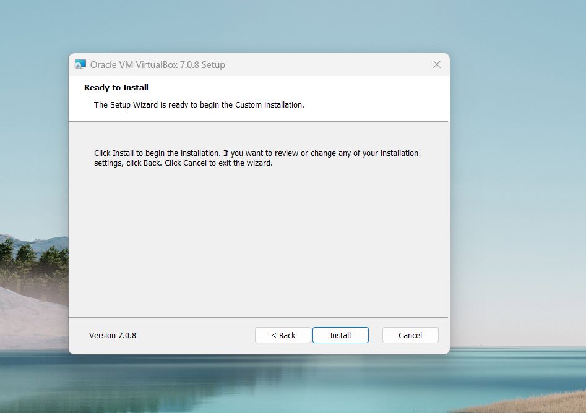Close the Oracle VM VirtualBox Setup window

[x=436, y=64]
